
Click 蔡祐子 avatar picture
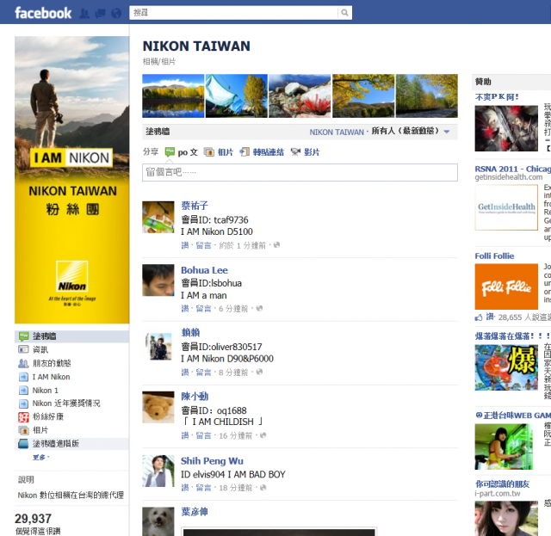[158, 217]
